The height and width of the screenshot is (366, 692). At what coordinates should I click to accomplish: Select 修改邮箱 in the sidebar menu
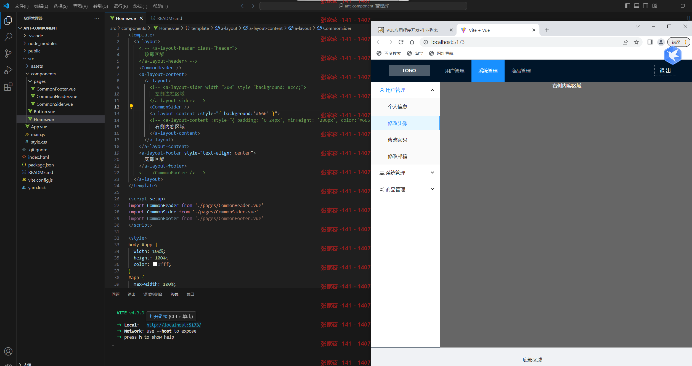point(406,156)
